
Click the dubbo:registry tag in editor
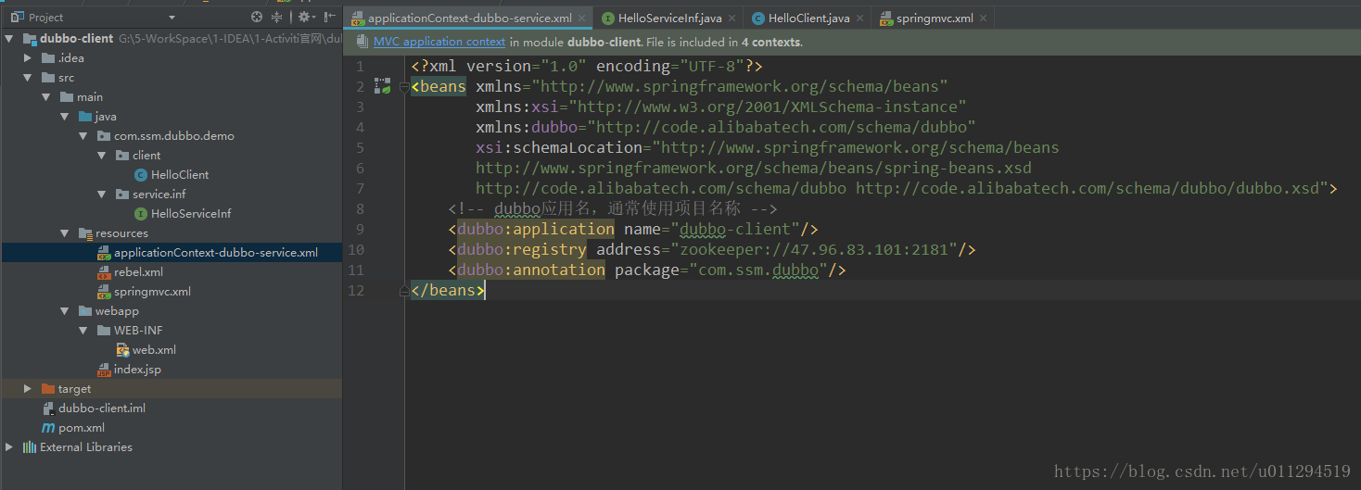[521, 249]
